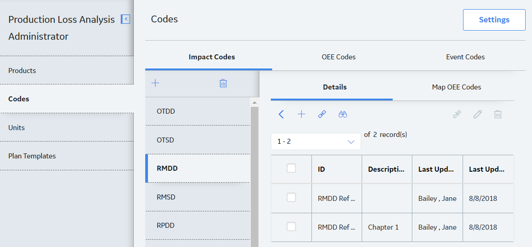Collapse the Production Loss Analysis sidebar arrow
Image resolution: width=532 pixels, height=247 pixels.
126,19
